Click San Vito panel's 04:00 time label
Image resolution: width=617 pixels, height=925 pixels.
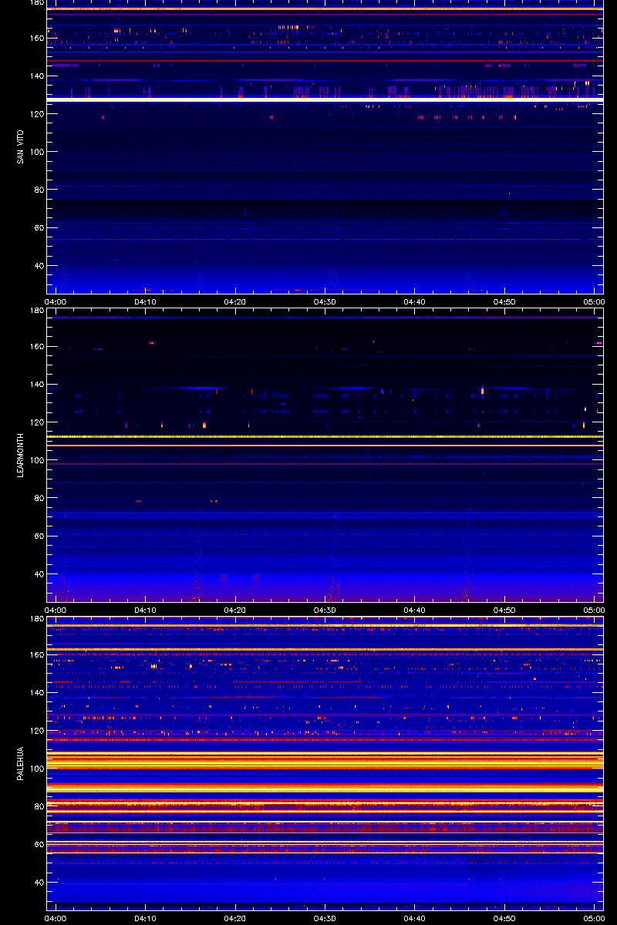56,301
